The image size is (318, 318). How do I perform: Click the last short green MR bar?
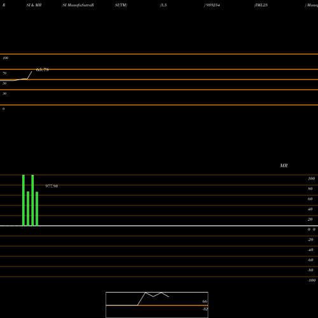coord(37,209)
